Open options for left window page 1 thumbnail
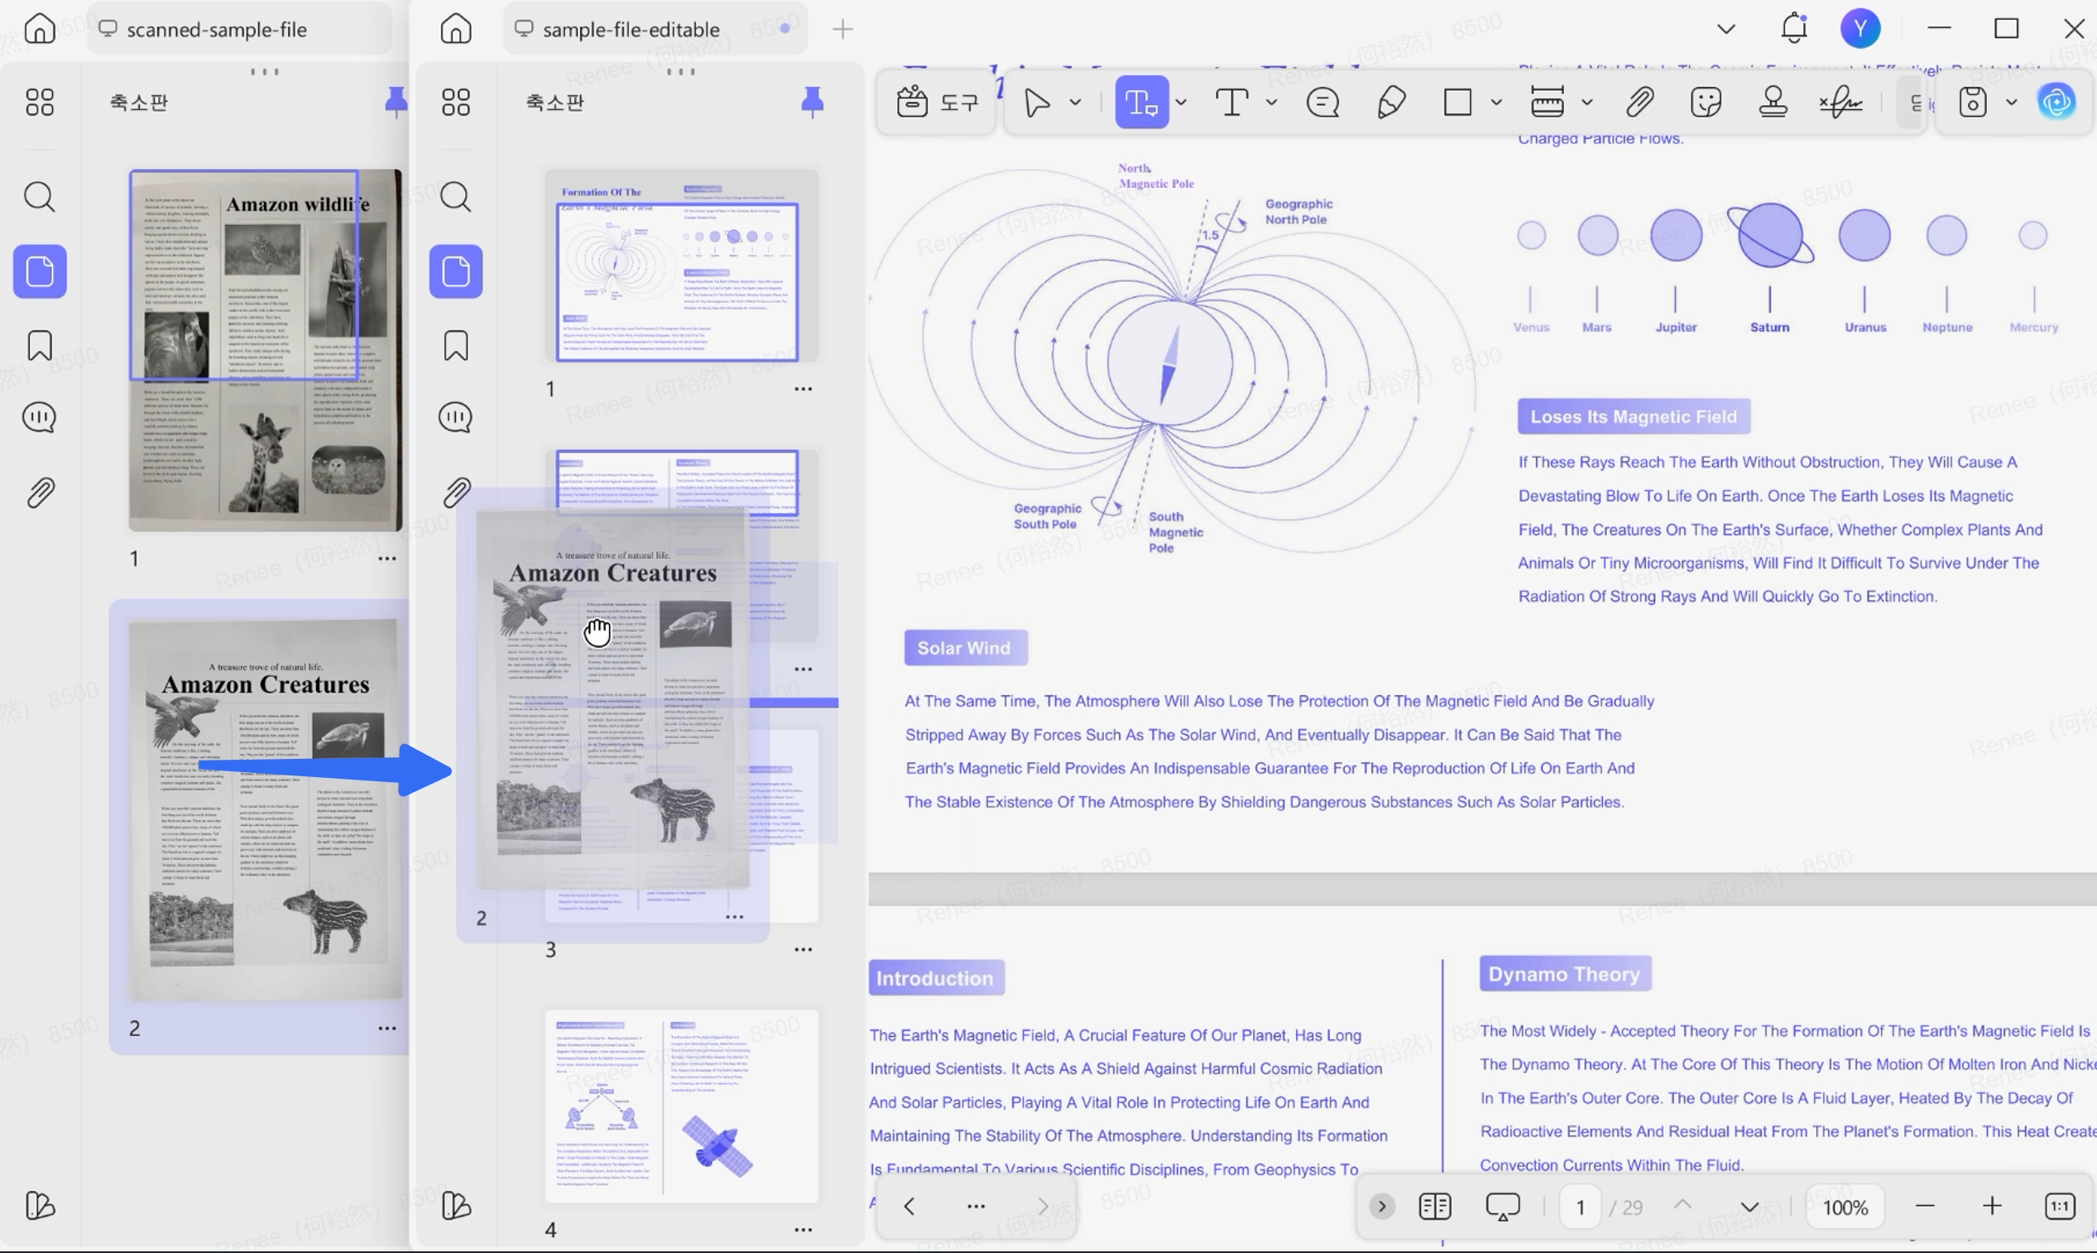The image size is (2097, 1253). (386, 558)
